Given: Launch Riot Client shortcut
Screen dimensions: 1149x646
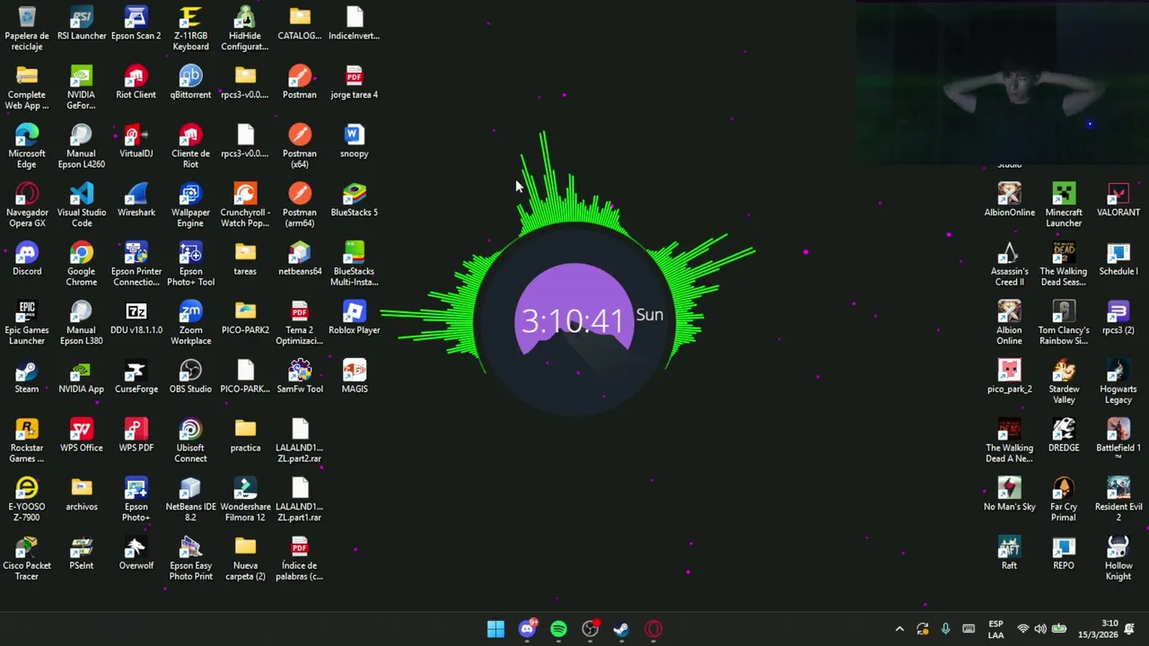Looking at the screenshot, I should 136,83.
